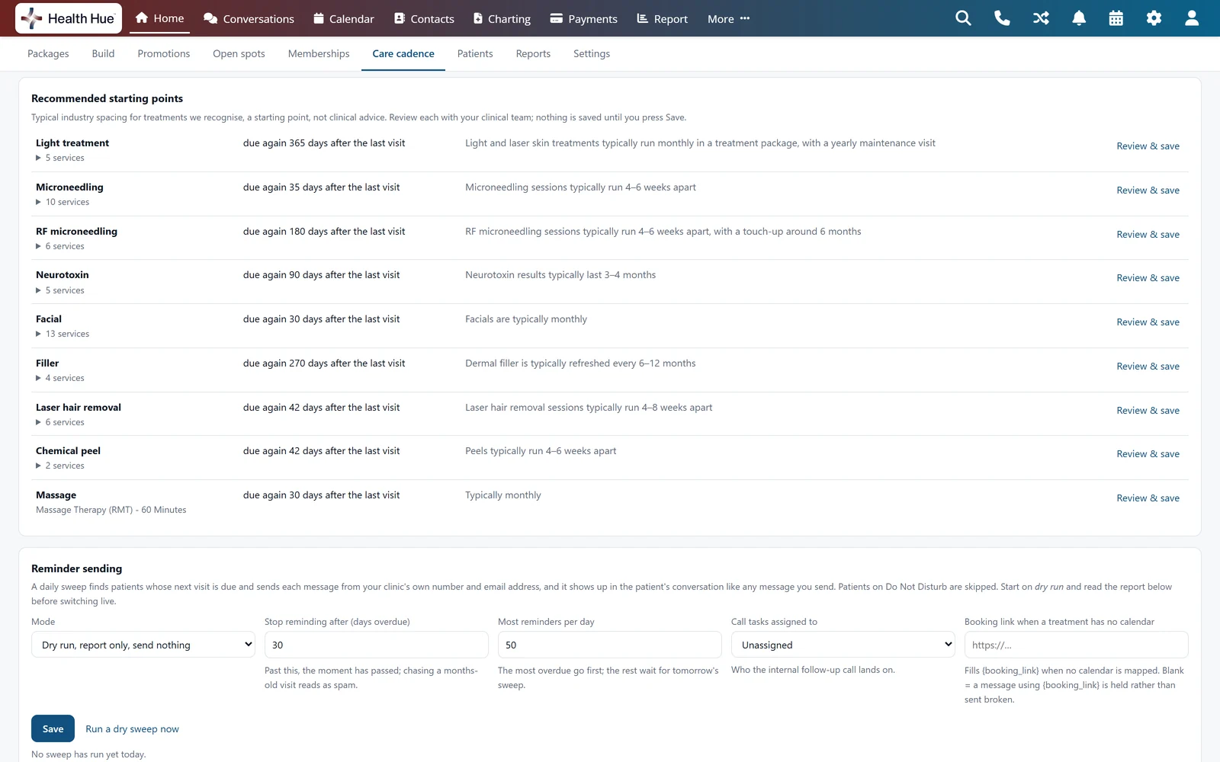Switch to the Open spots tab
This screenshot has width=1220, height=762.
(239, 54)
